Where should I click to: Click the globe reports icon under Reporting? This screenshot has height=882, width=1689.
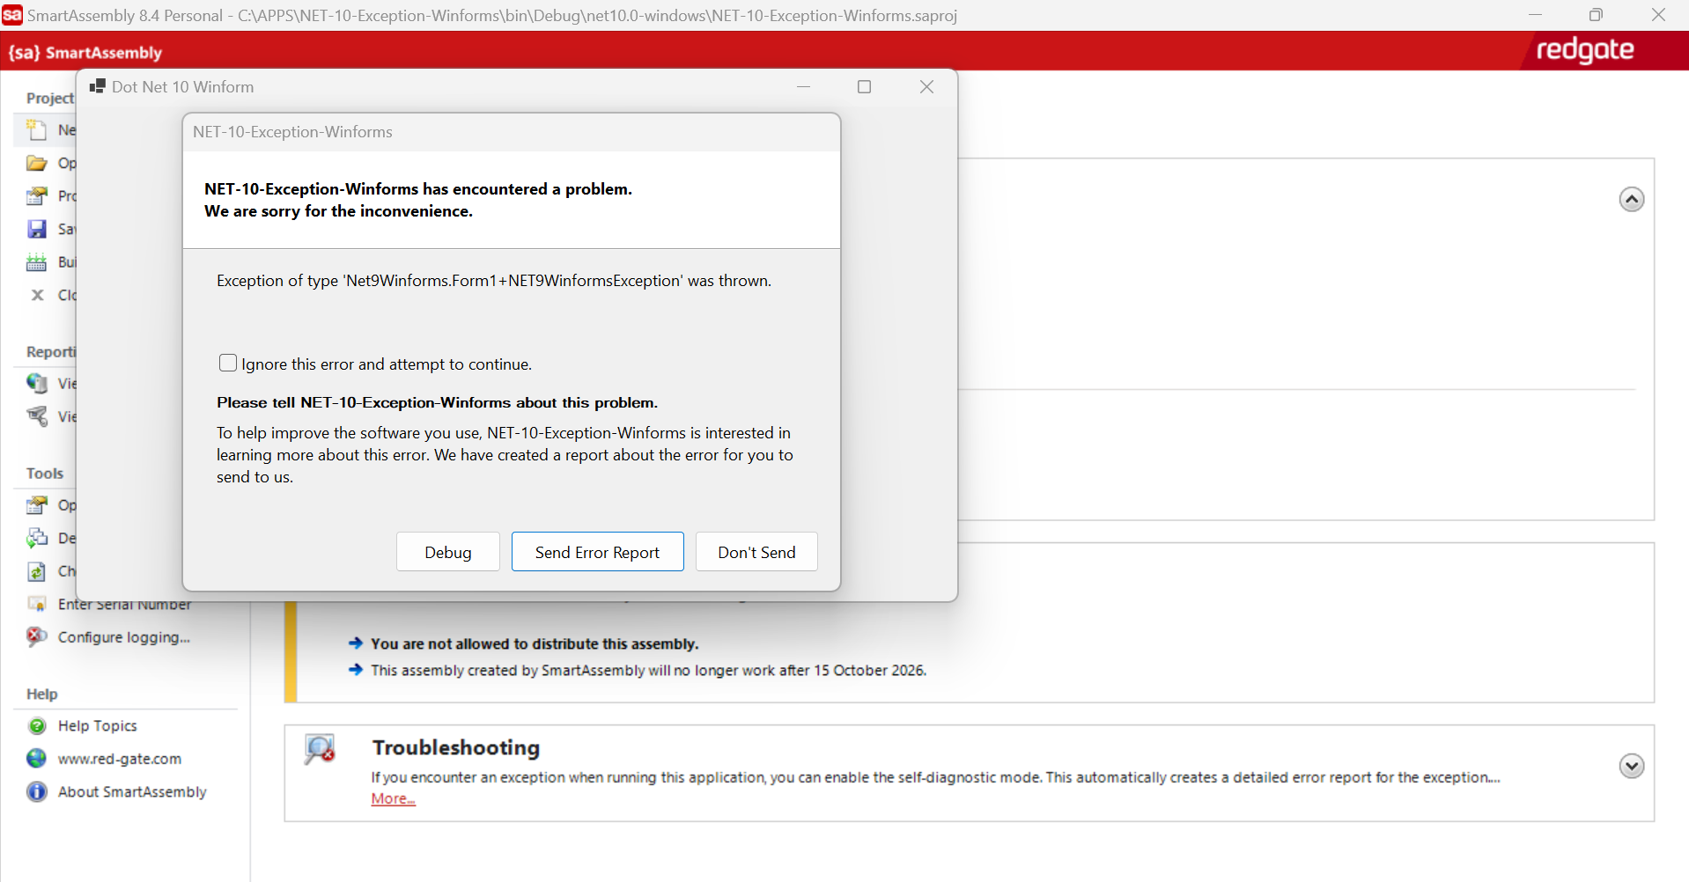click(x=36, y=383)
